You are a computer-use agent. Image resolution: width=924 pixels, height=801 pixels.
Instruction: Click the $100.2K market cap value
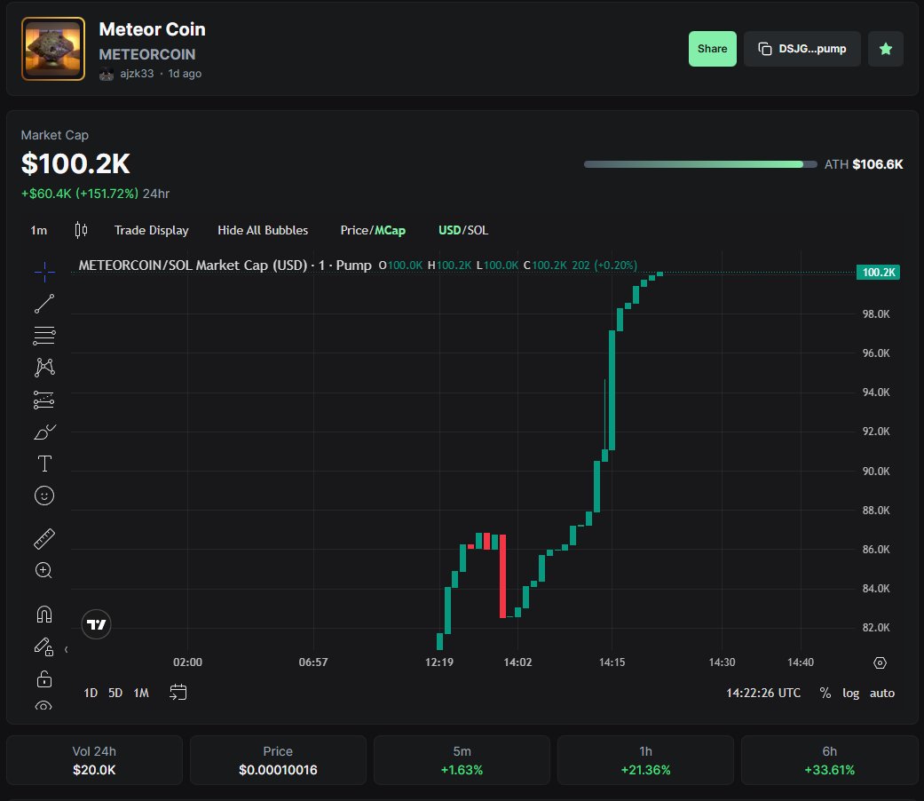point(75,164)
